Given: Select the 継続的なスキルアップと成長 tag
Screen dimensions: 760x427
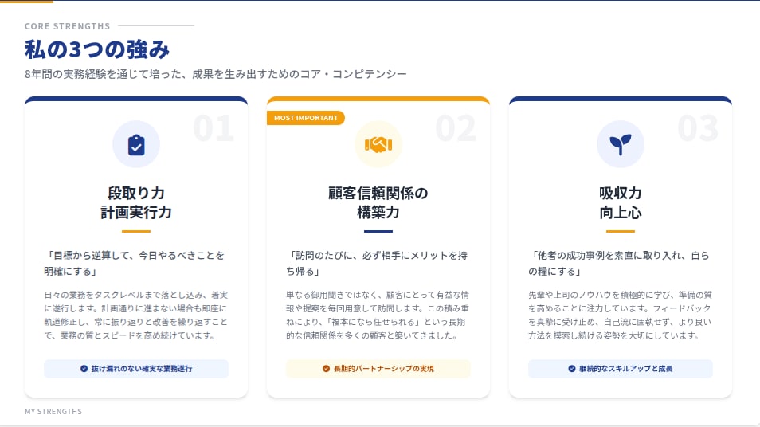Looking at the screenshot, I should pyautogui.click(x=621, y=369).
